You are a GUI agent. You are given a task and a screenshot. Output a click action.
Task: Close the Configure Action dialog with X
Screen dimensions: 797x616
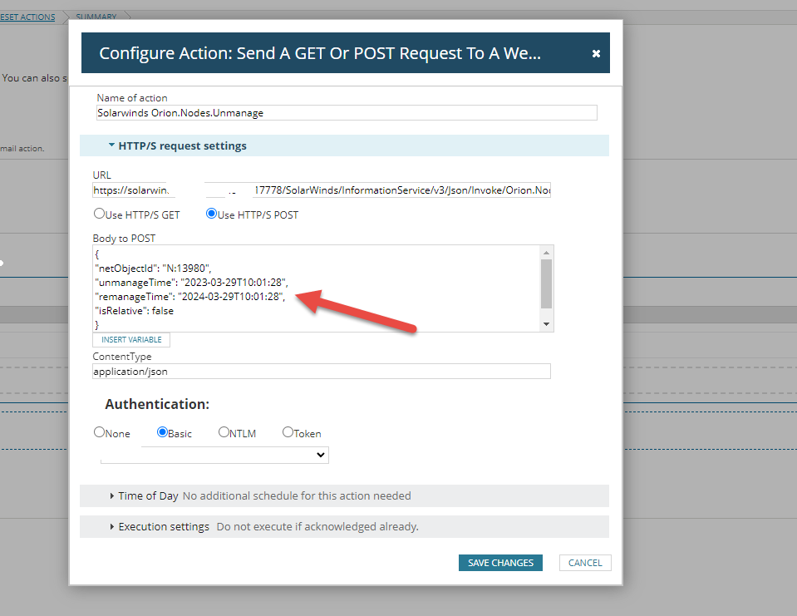[x=596, y=53]
